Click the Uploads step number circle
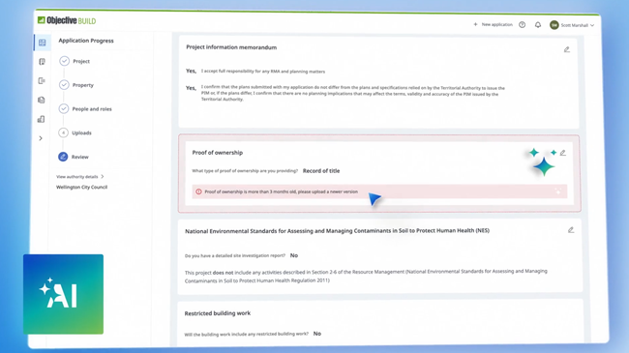629x353 pixels. 63,132
